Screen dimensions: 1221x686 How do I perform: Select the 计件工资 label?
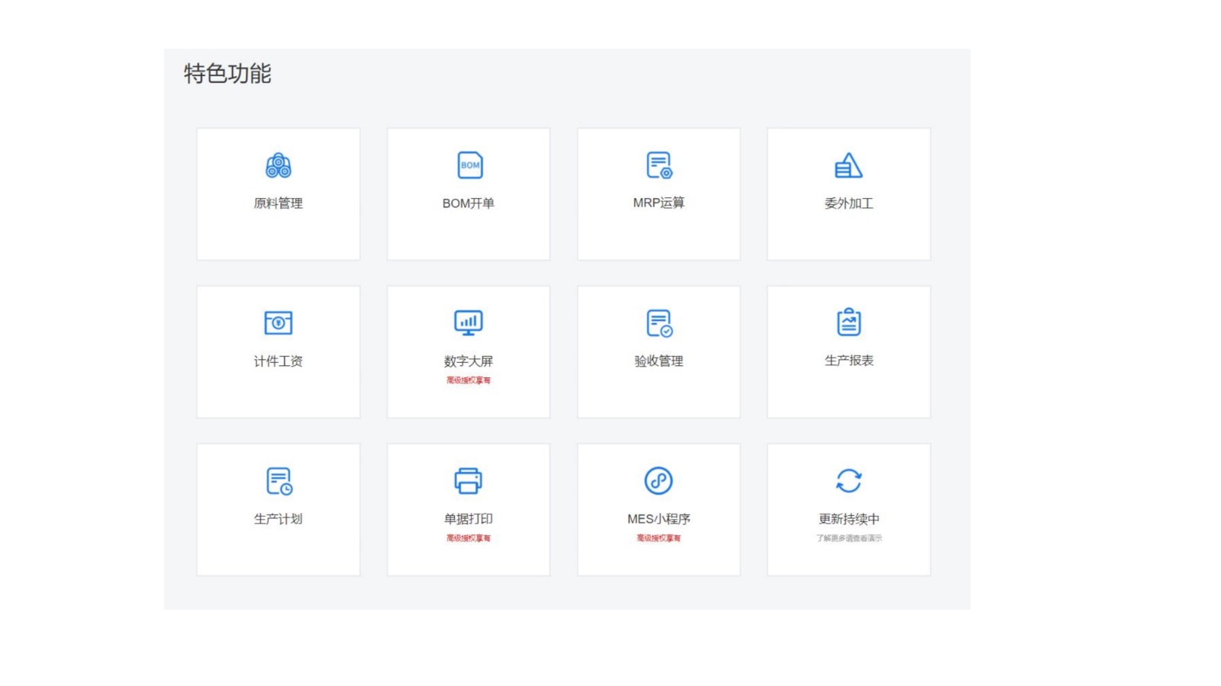[x=279, y=361]
